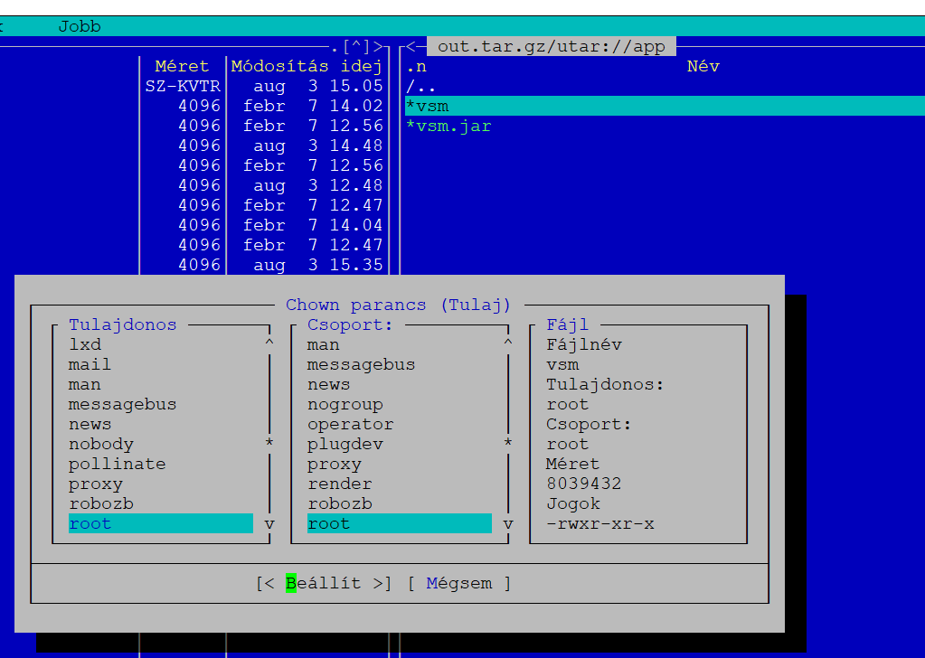The height and width of the screenshot is (658, 925).
Task: Click the permissions text -rwxr-xr-x
Action: click(x=600, y=523)
